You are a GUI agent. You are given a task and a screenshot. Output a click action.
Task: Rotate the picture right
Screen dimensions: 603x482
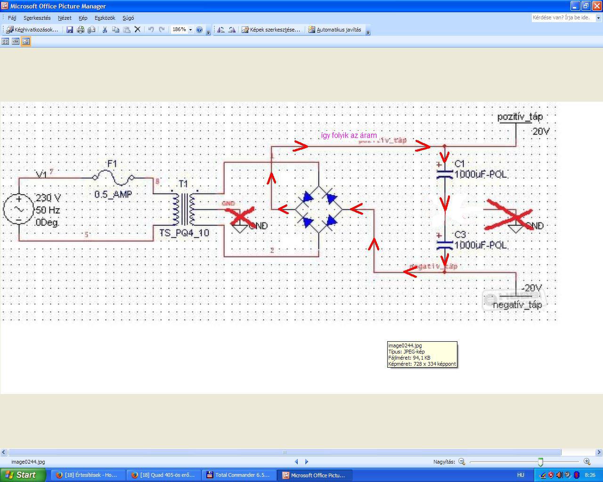click(232, 30)
